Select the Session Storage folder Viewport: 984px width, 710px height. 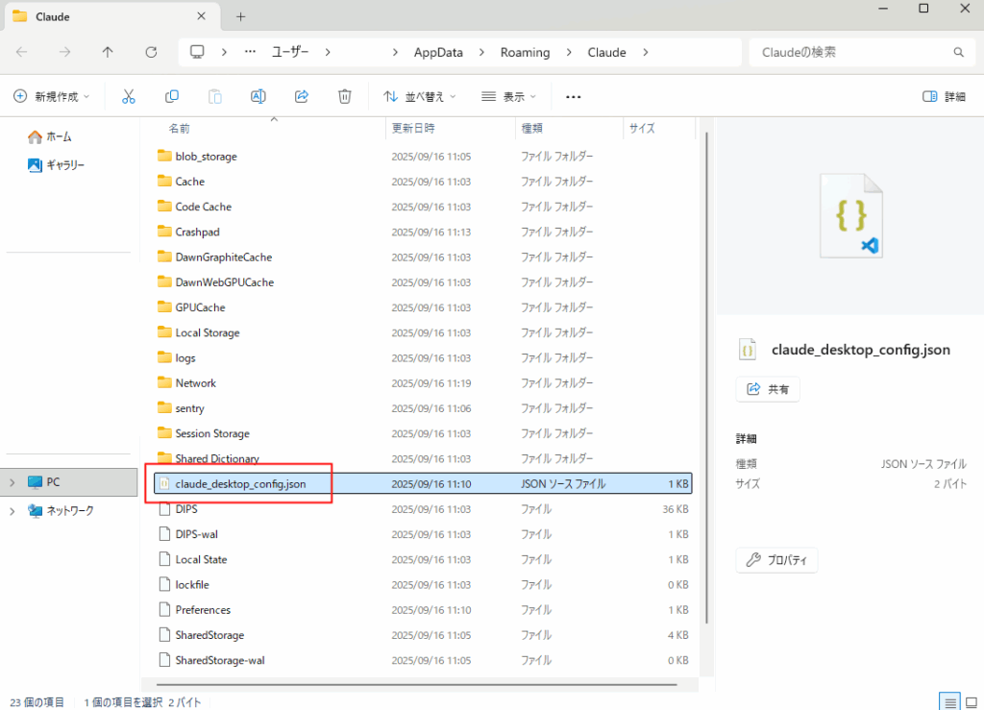(423, 433)
